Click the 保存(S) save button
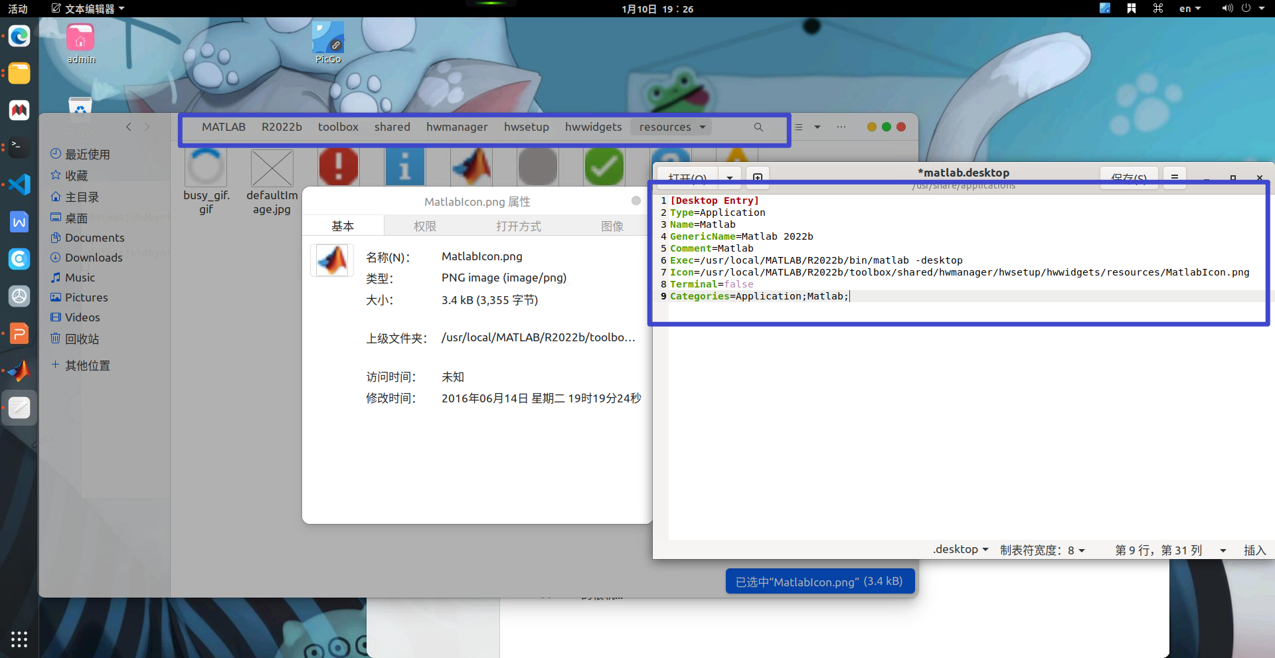 coord(1128,177)
